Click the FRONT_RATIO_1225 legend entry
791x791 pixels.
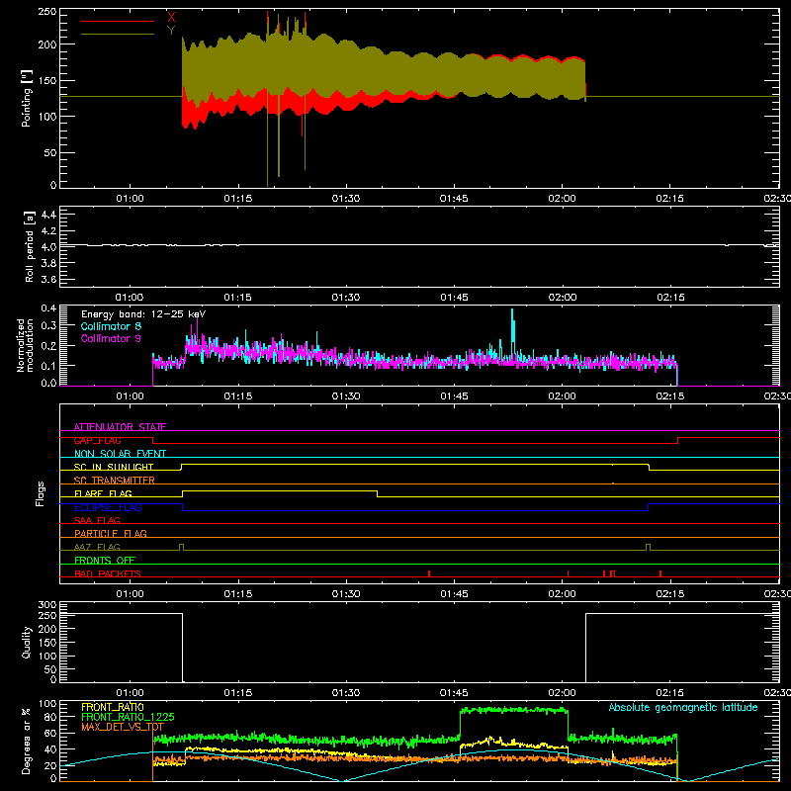[x=129, y=717]
